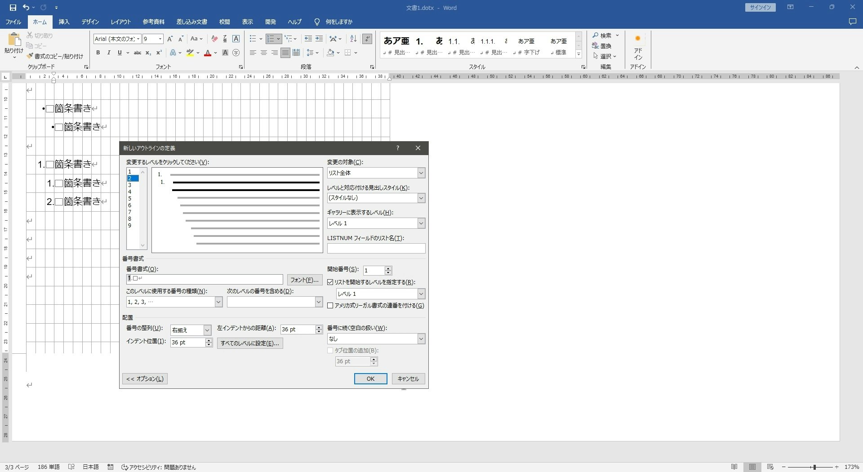Click the decrease indent icon
This screenshot has width=863, height=472.
(308, 39)
